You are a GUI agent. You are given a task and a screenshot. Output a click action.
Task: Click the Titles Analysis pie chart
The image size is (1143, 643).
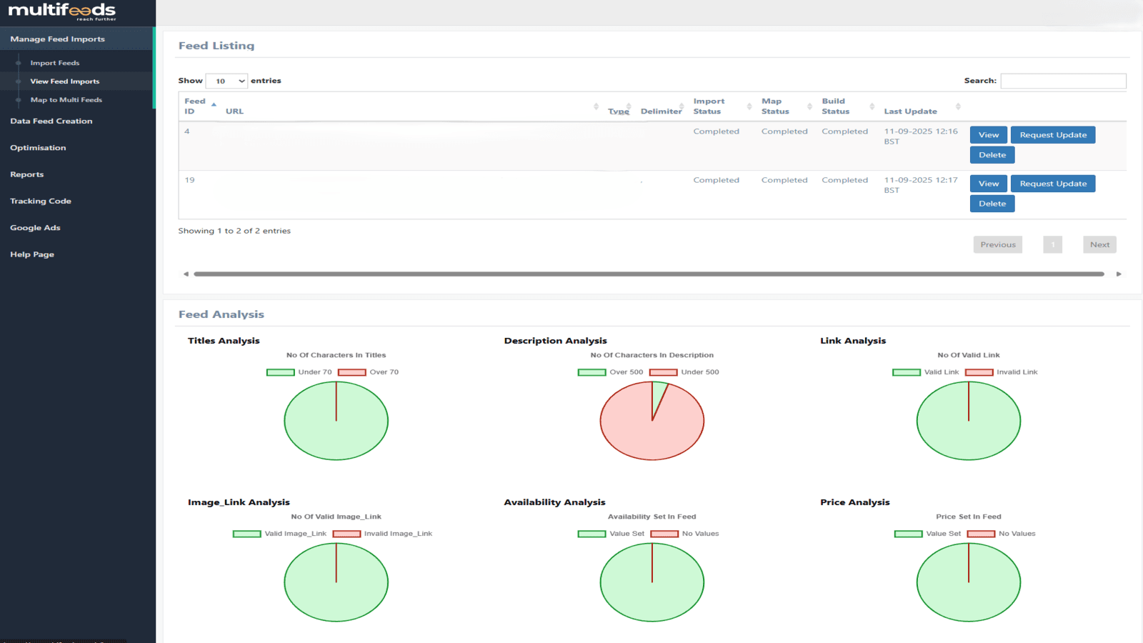[x=336, y=421]
